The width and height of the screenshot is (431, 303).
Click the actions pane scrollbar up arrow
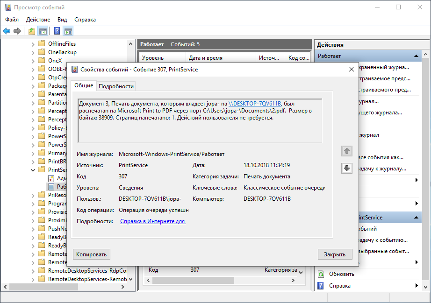[425, 54]
